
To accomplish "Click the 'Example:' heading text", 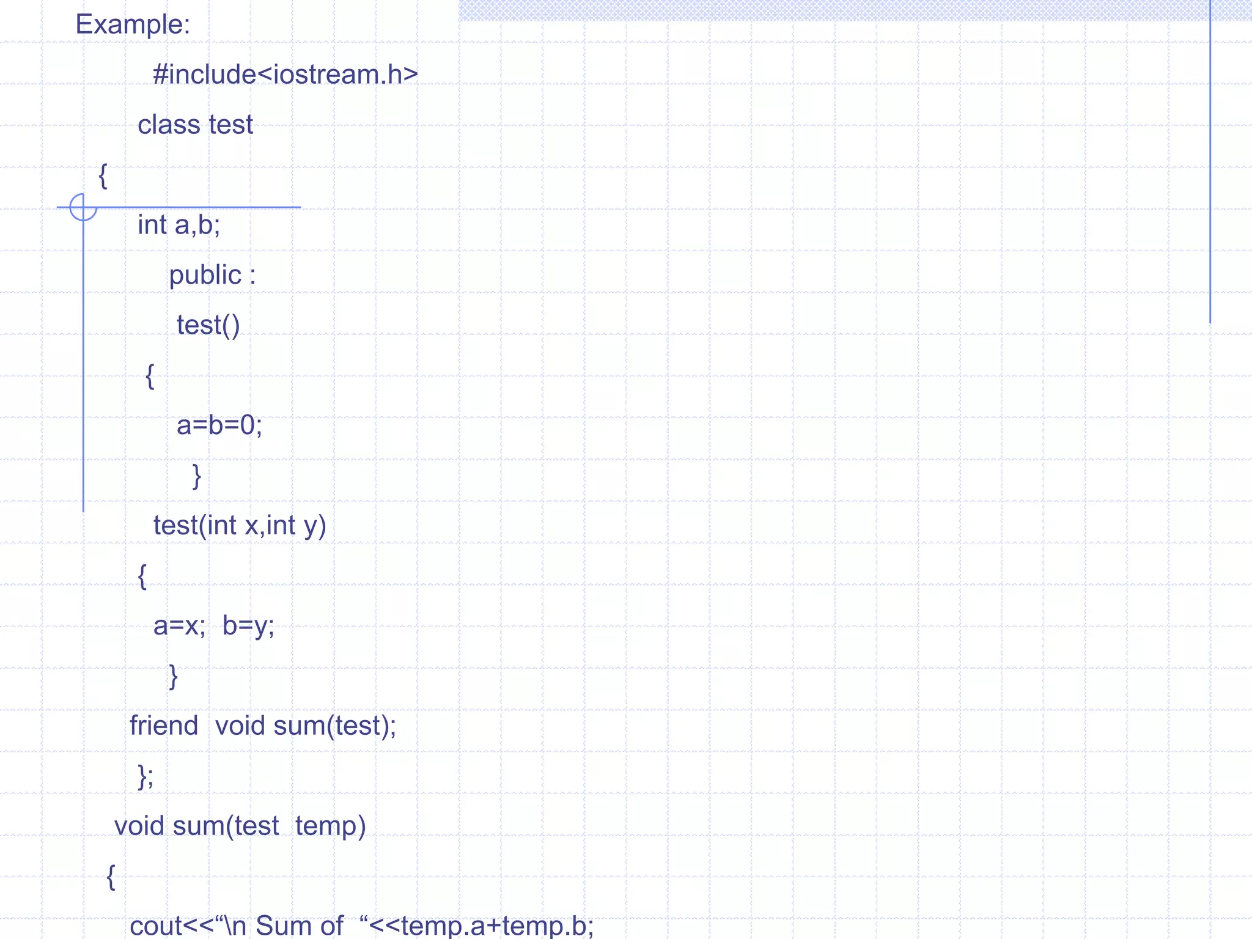I will click(x=133, y=25).
